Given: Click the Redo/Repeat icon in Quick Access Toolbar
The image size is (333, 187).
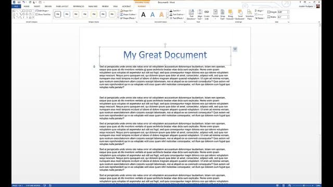Looking at the screenshot, I should point(30,2).
